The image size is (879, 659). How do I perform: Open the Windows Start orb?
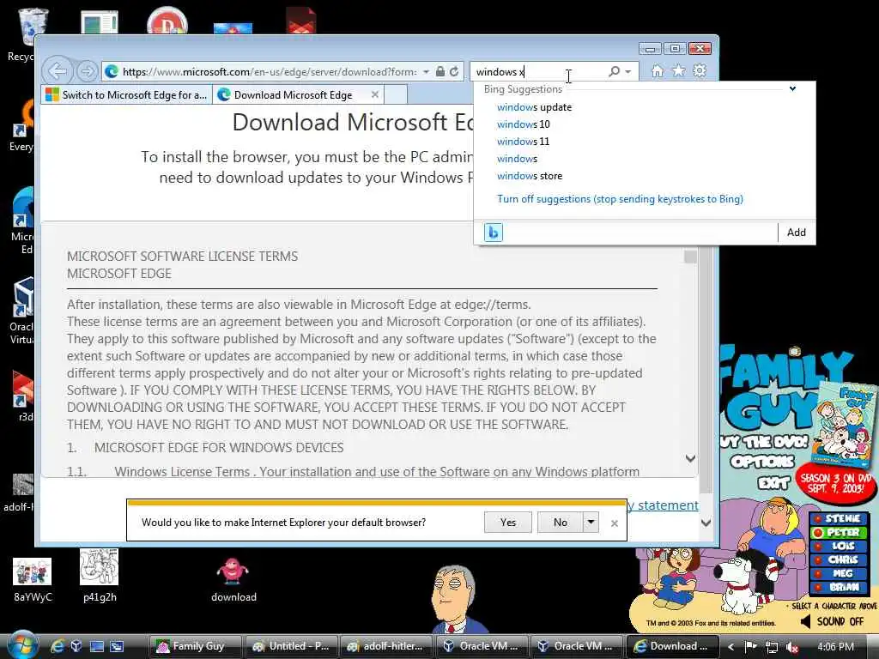click(21, 645)
